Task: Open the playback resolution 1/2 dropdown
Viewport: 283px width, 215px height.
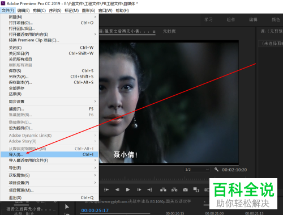Action: (197, 170)
